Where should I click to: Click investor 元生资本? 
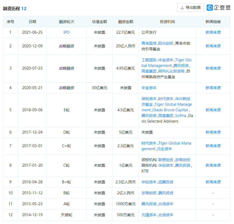pyautogui.click(x=164, y=149)
